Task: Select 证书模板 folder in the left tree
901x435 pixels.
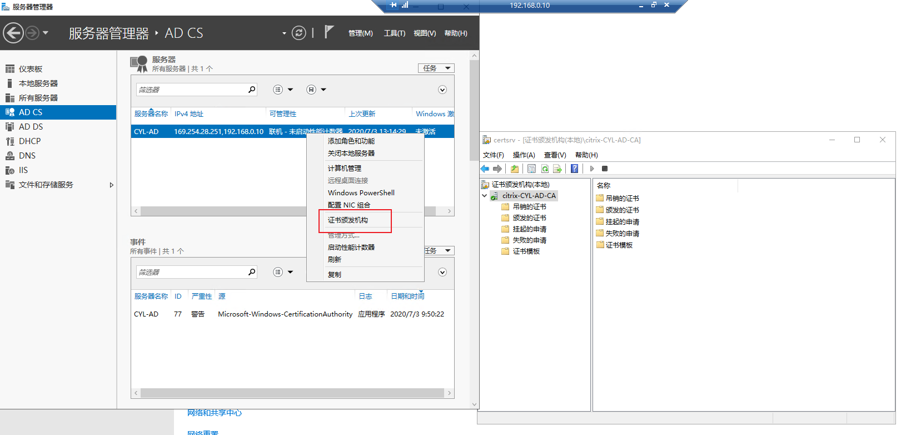Action: tap(526, 251)
